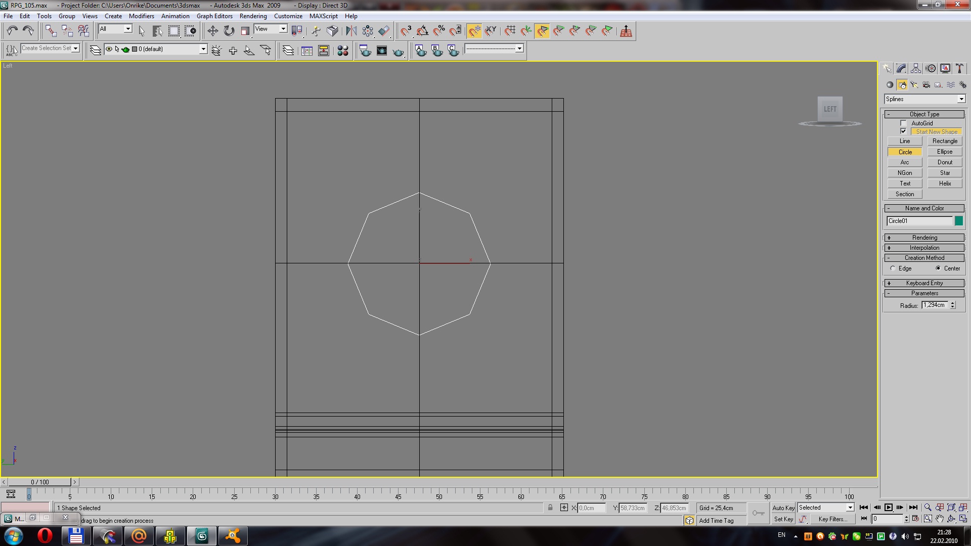Screen dimensions: 971x546
Task: Select the Cameras category icon
Action: point(926,85)
